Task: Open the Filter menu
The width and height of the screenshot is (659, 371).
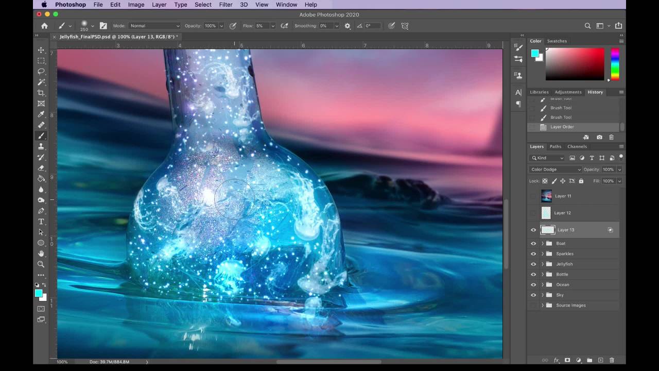Action: [x=226, y=5]
